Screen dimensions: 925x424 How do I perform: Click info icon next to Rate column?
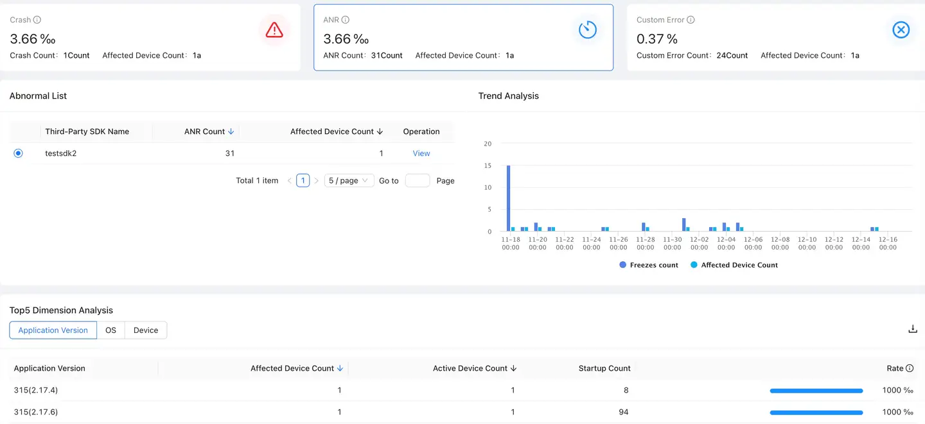(x=909, y=368)
